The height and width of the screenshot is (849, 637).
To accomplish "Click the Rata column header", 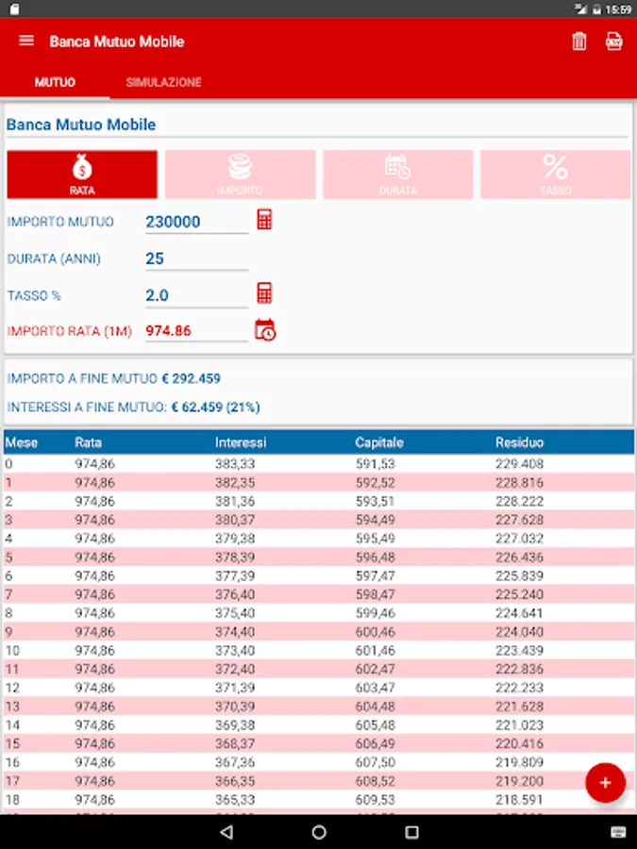I will point(89,443).
